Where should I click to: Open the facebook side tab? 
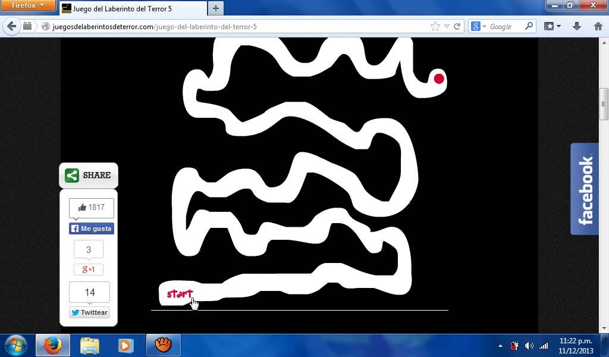tap(585, 189)
